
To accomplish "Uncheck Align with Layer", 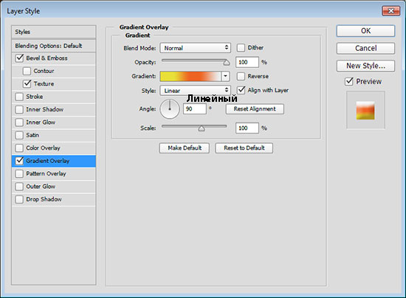I will click(241, 90).
